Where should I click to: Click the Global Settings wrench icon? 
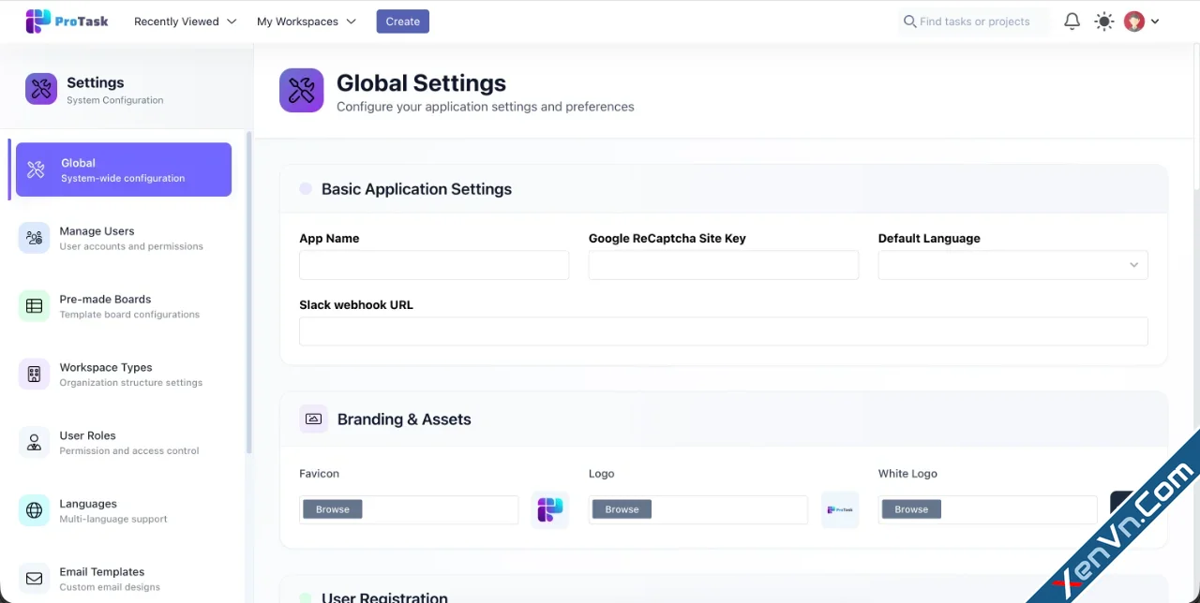301,90
